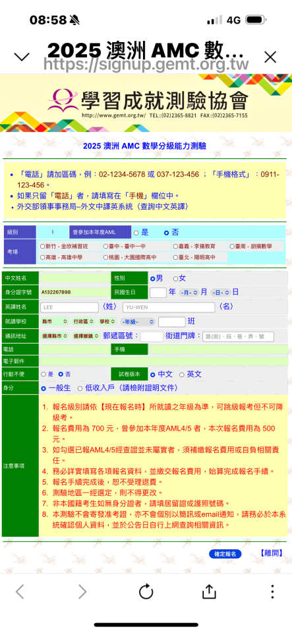This screenshot has width=292, height=633.
Task: Select 低收入戶 identity option
Action: 80,388
